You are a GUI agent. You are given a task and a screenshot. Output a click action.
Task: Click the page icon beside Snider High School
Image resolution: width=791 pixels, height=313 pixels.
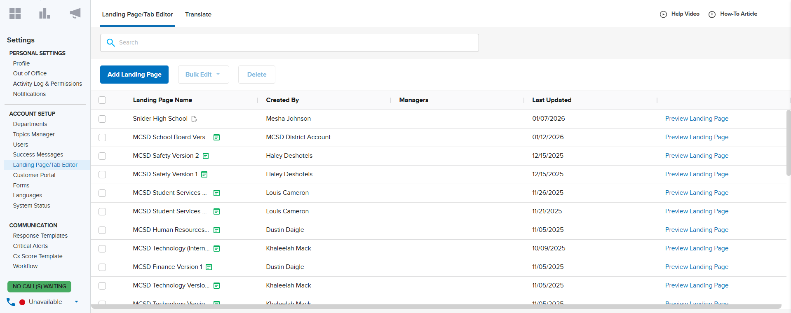(x=194, y=119)
